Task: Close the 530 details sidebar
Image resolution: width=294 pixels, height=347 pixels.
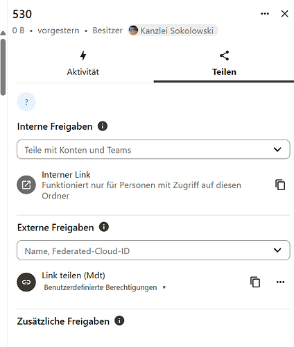Action: point(284,14)
